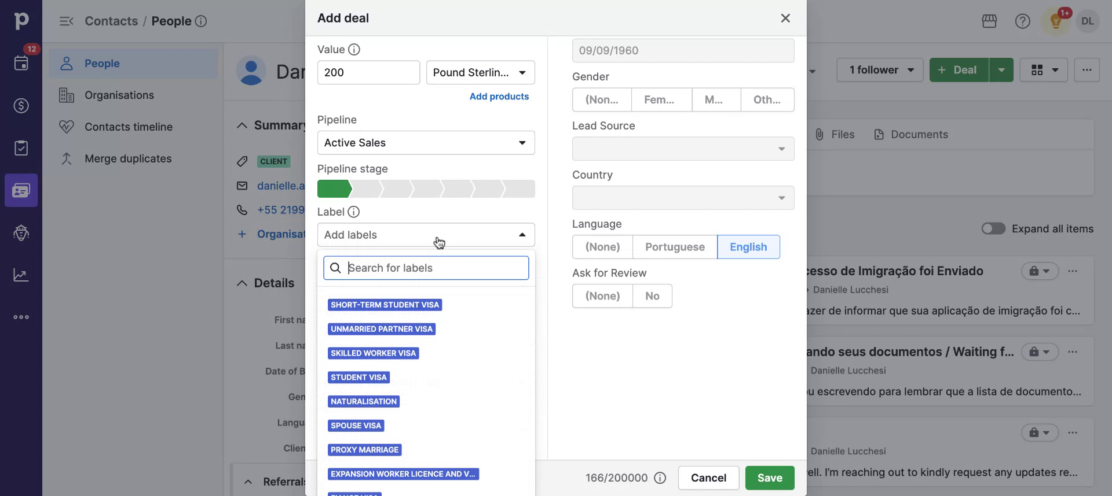Viewport: 1112px width, 496px height.
Task: Set Ask for Review to No
Action: click(652, 296)
